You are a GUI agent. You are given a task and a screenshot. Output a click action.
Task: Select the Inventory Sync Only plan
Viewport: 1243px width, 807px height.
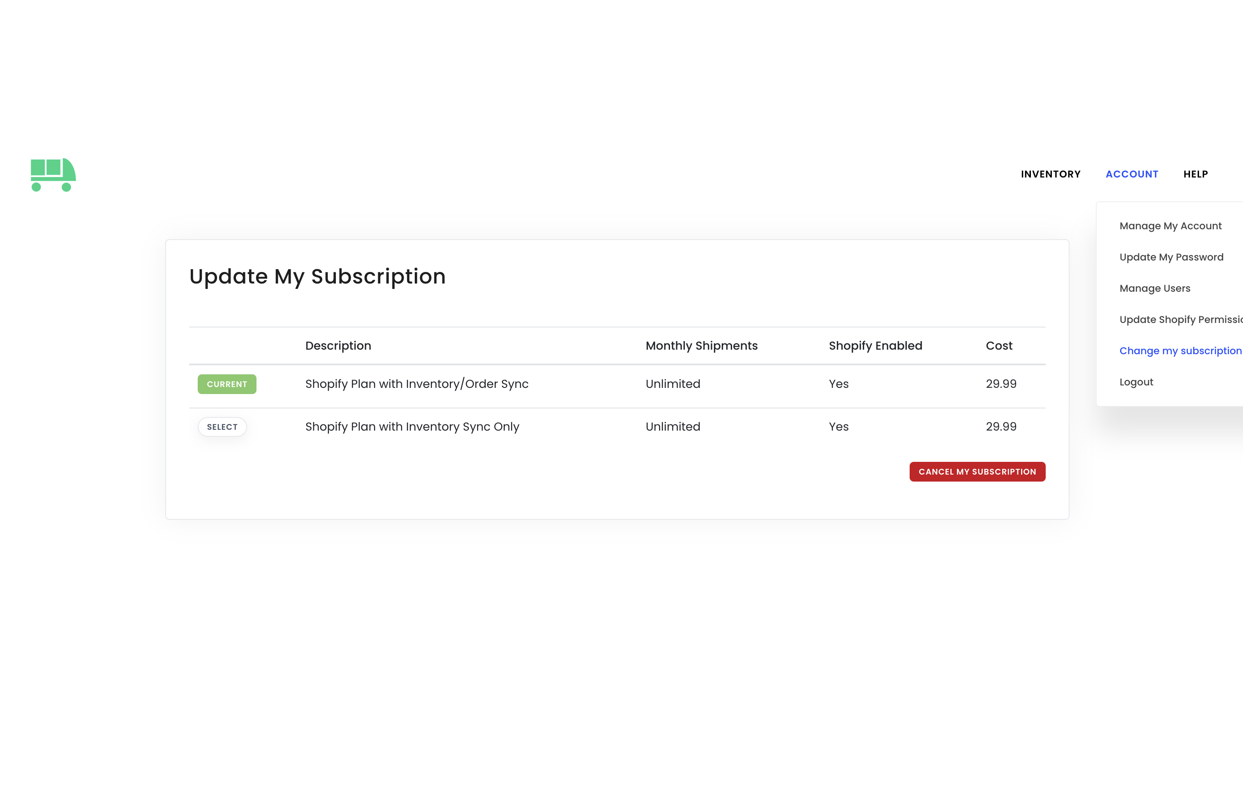[x=222, y=427]
